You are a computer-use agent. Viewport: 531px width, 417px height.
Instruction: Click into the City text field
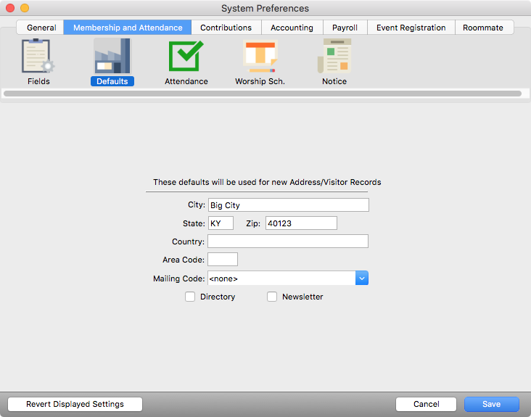coord(288,205)
